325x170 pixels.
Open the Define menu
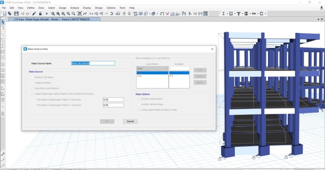(31, 8)
